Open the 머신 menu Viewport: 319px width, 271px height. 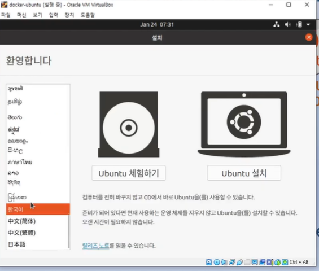coord(21,15)
